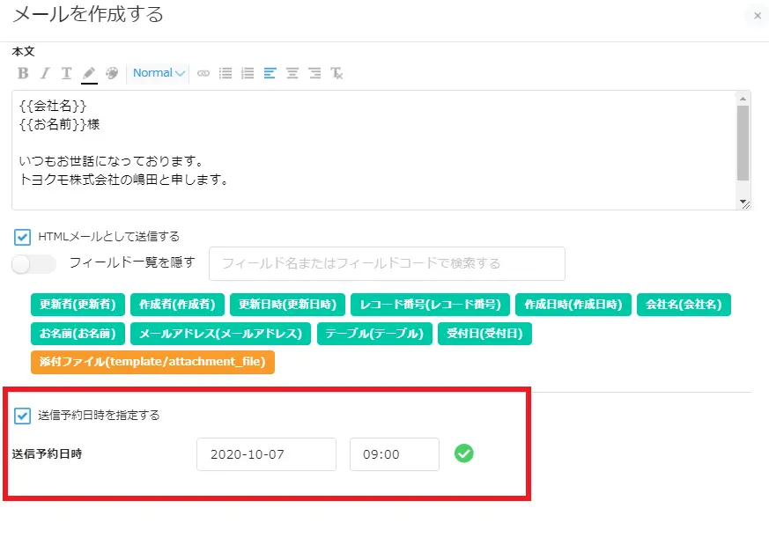This screenshot has width=769, height=560.
Task: Insert the テーブル(テーブル) field tag
Action: point(374,334)
